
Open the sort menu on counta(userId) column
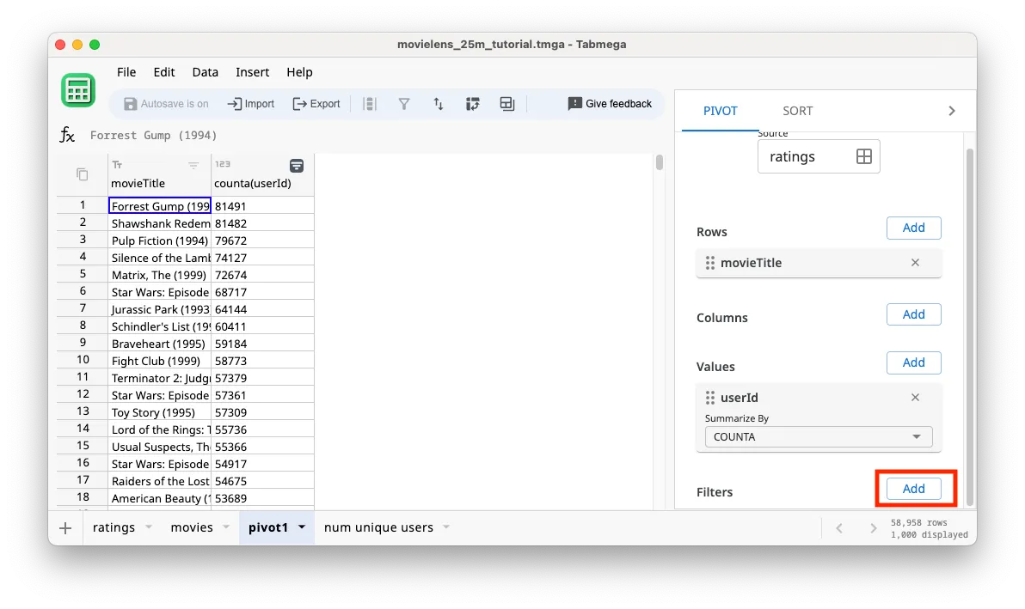[x=297, y=165]
